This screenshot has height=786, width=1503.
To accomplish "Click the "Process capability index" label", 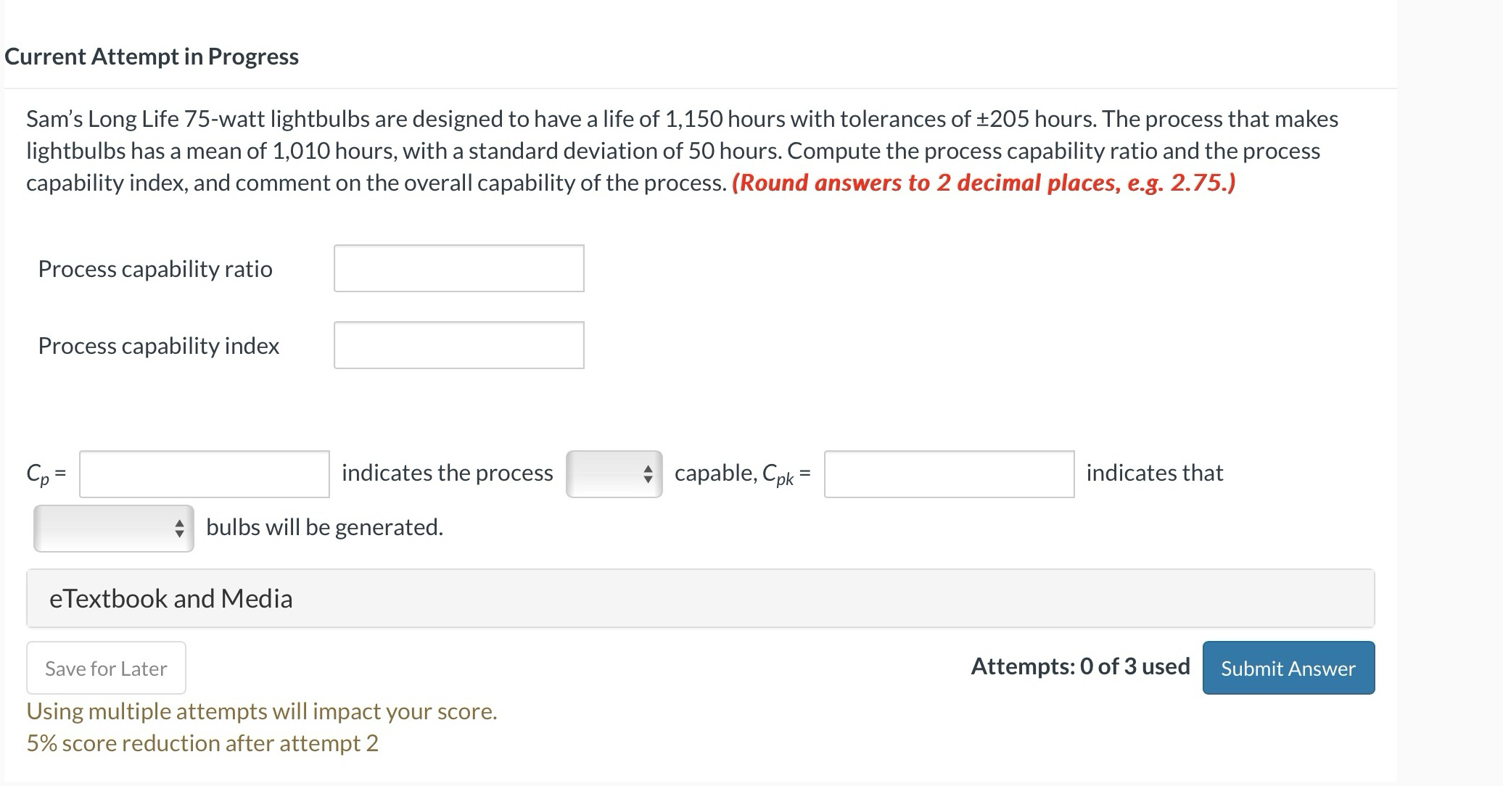I will coord(158,346).
